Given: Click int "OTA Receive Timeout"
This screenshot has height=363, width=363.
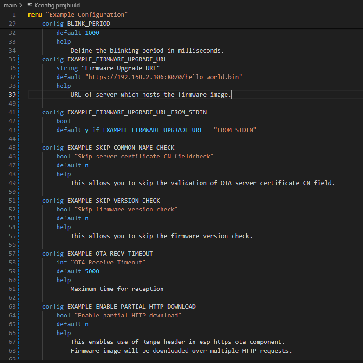Looking at the screenshot, I should (101, 263).
